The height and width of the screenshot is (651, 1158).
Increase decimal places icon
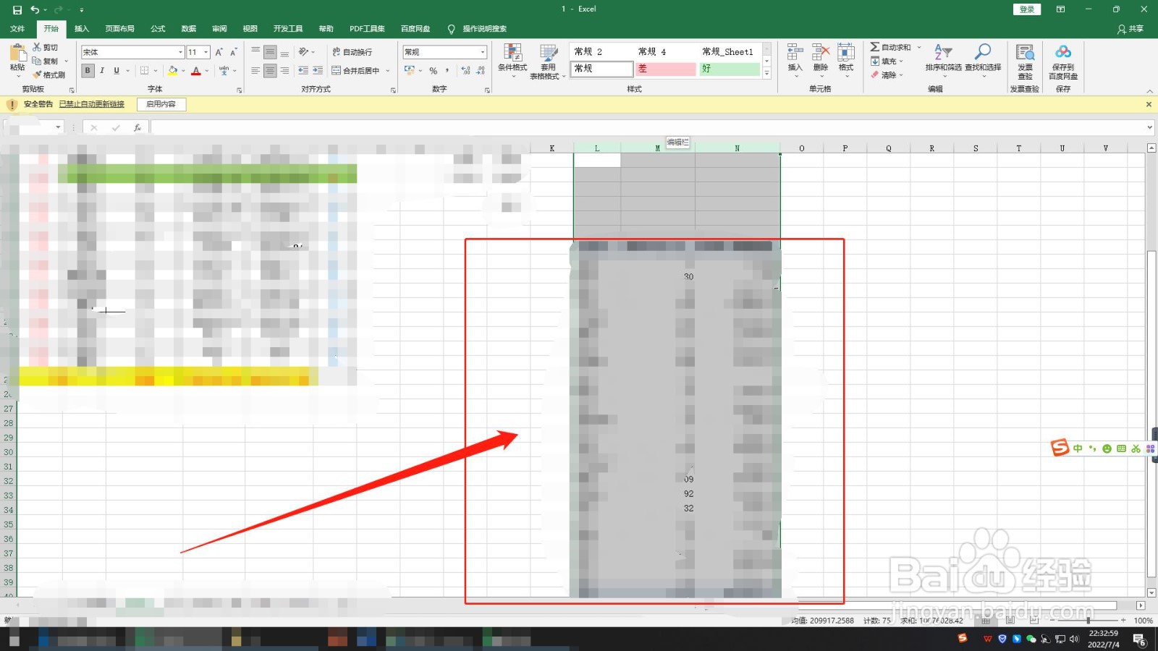click(x=465, y=71)
